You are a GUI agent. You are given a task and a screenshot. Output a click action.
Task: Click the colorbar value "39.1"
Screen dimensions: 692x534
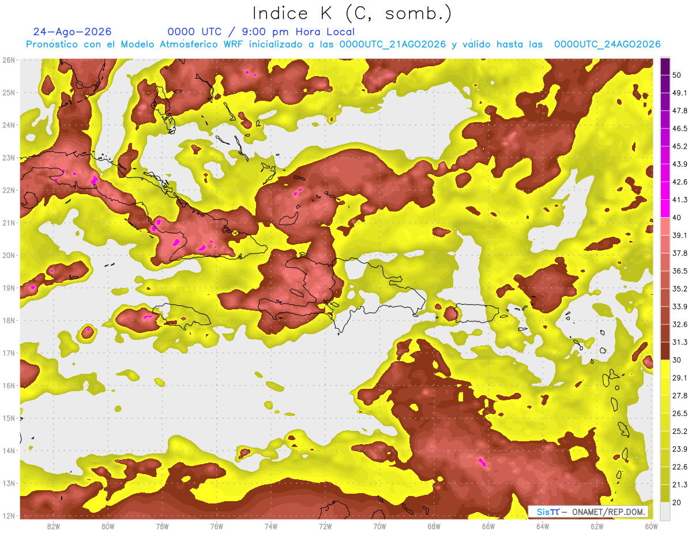coord(680,235)
